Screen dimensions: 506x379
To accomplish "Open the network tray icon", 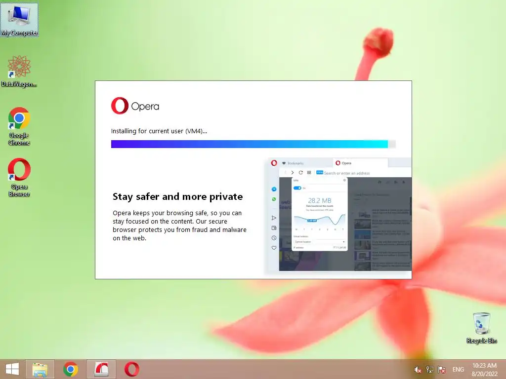I will 430,369.
